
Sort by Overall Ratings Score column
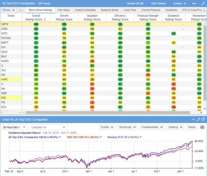(36, 18)
